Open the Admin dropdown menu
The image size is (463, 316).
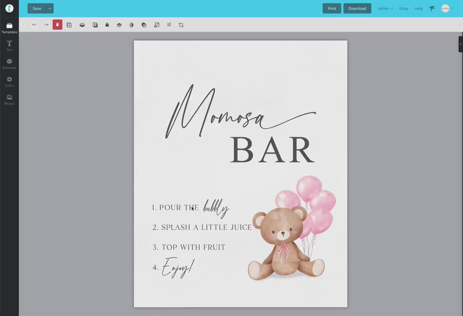(x=385, y=8)
